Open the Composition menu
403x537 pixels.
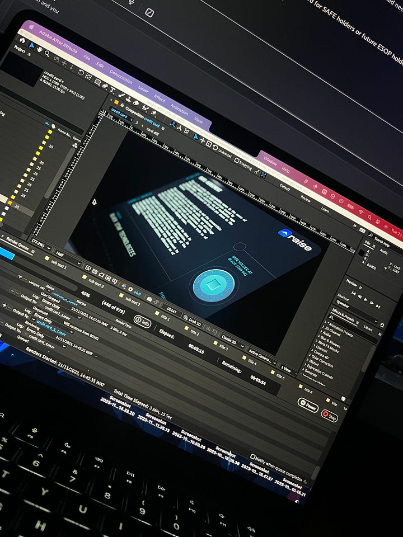coord(121,77)
